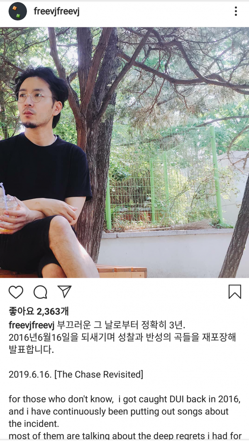The height and width of the screenshot is (441, 249).
Task: Open the three-dot more options menu
Action: pos(236,11)
